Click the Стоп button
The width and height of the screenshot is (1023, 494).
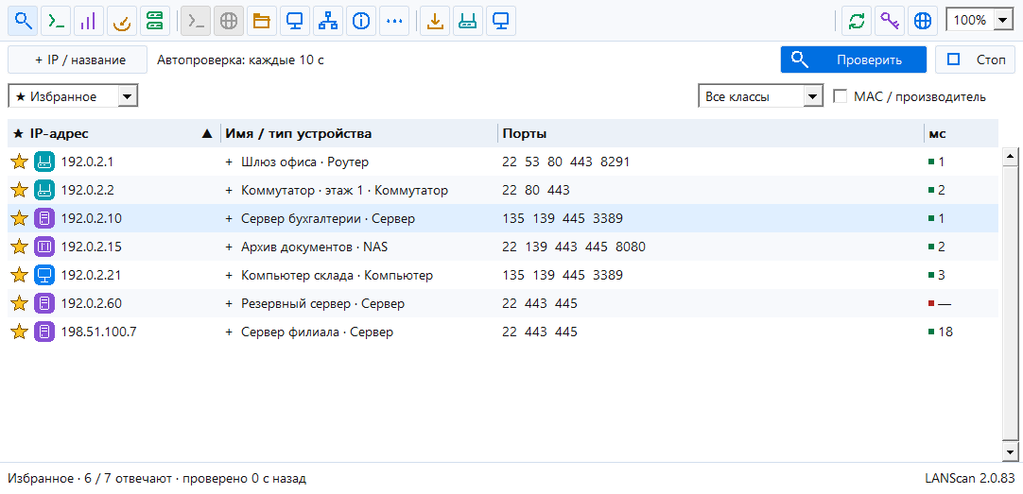click(976, 60)
